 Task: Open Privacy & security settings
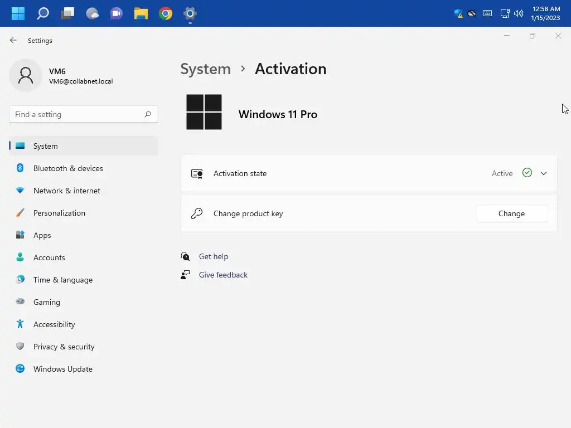pyautogui.click(x=84, y=347)
